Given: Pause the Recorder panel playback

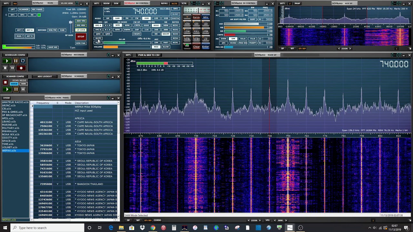Looking at the screenshot, I should [x=15, y=61].
